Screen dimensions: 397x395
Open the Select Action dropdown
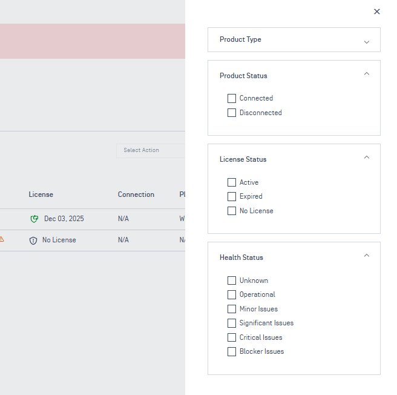[150, 150]
